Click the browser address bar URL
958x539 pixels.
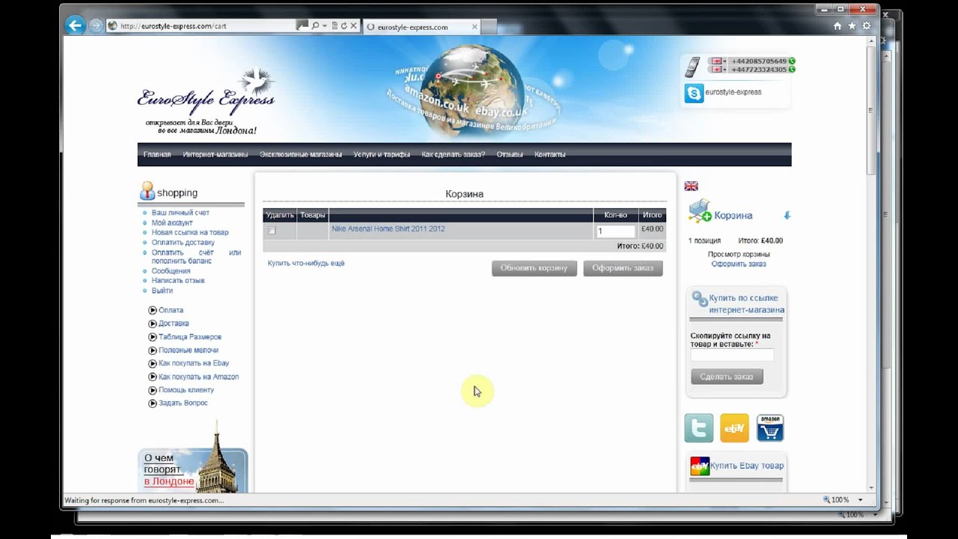pos(174,26)
